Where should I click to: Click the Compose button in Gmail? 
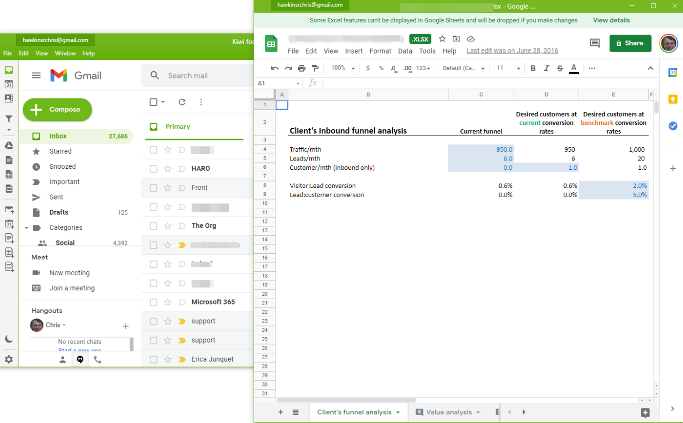pos(57,110)
